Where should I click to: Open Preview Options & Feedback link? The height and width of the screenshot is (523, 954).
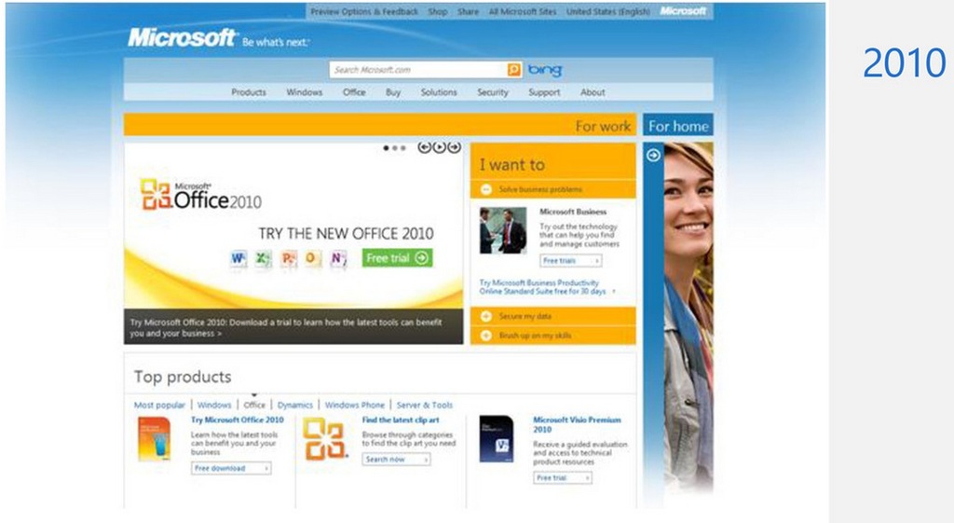[x=364, y=11]
